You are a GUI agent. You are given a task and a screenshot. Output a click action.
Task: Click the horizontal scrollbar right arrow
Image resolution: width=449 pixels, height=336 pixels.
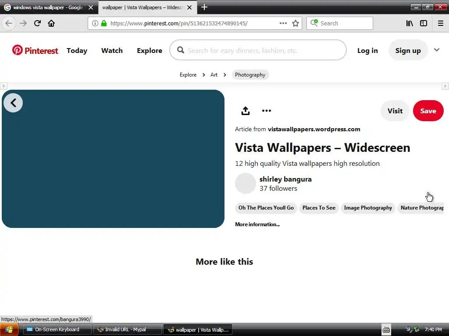[445, 86]
